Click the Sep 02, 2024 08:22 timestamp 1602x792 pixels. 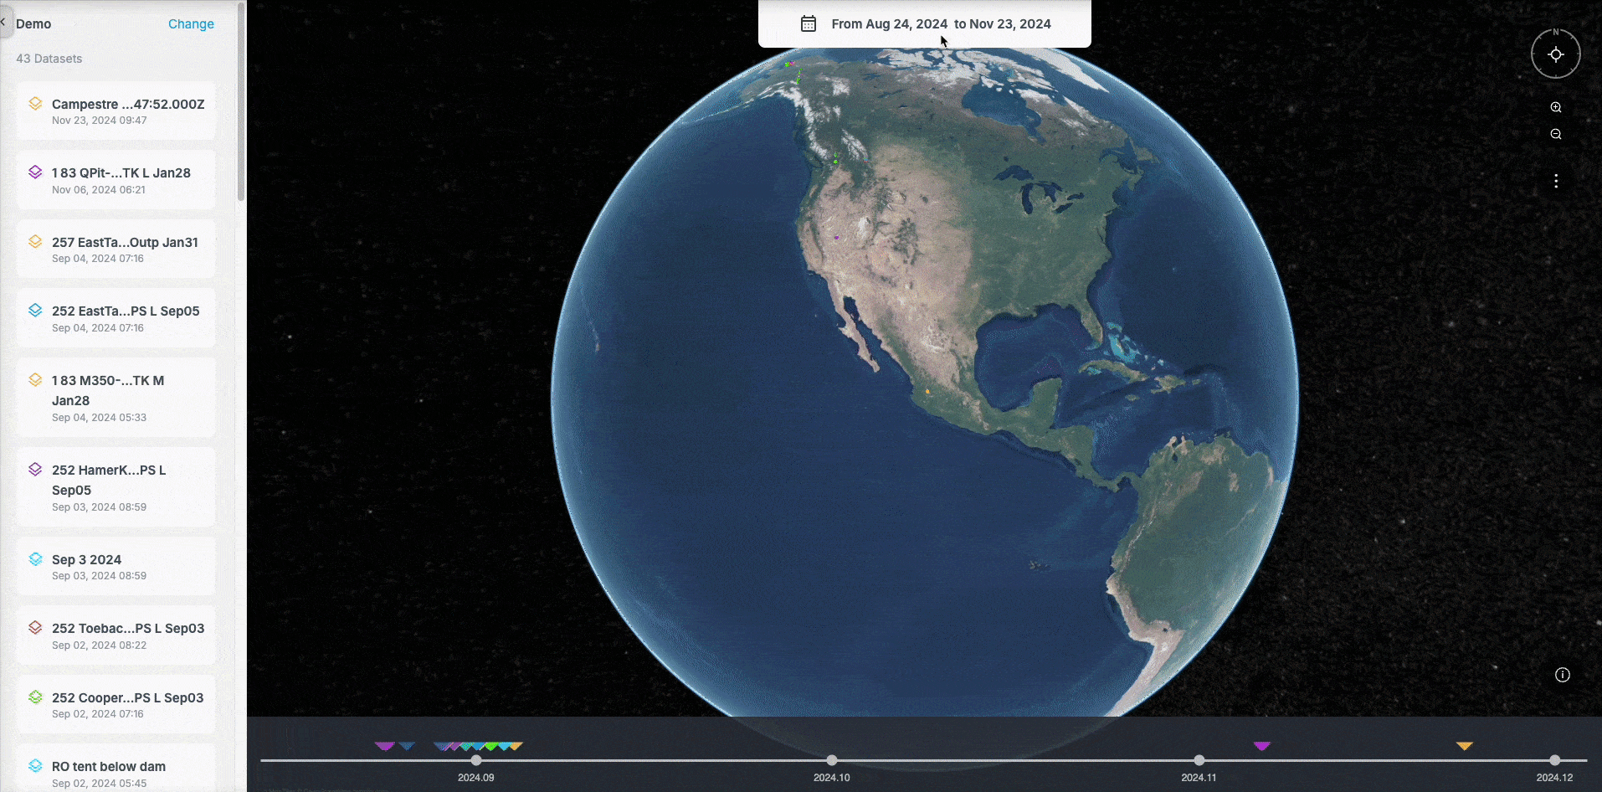(99, 645)
